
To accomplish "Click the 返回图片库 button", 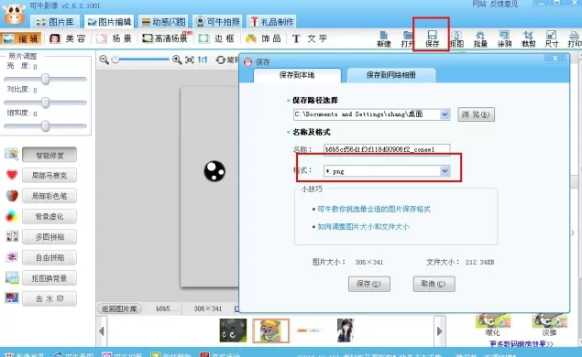I will coord(119,308).
